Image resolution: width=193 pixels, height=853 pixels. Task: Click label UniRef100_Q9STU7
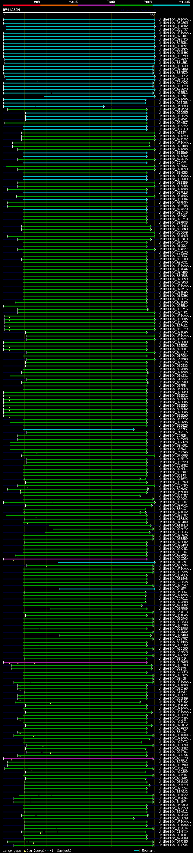click(x=173, y=515)
